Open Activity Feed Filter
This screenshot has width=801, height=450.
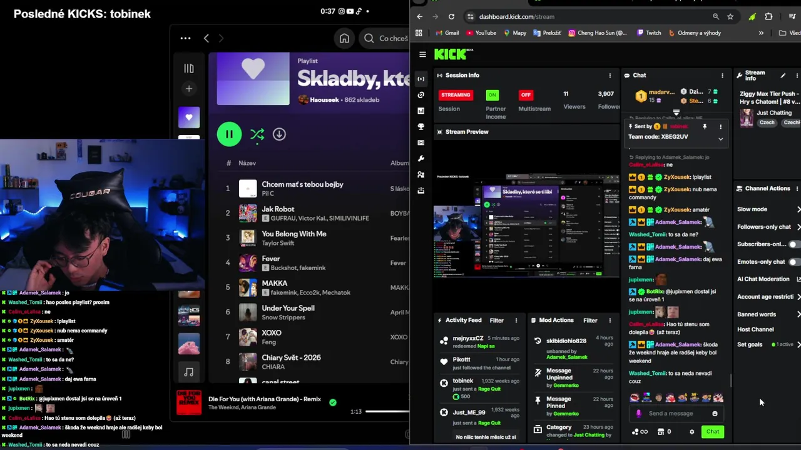[x=496, y=321]
